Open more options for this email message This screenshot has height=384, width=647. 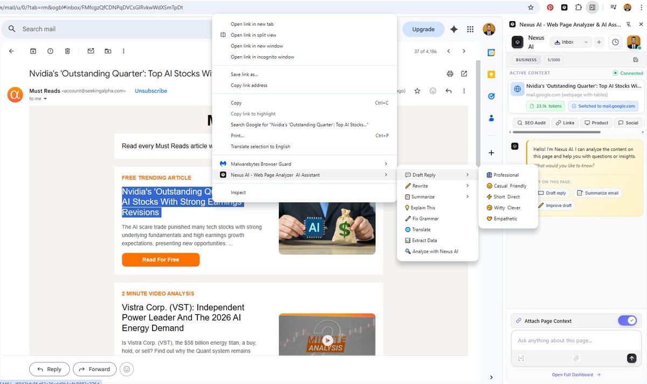tap(464, 91)
